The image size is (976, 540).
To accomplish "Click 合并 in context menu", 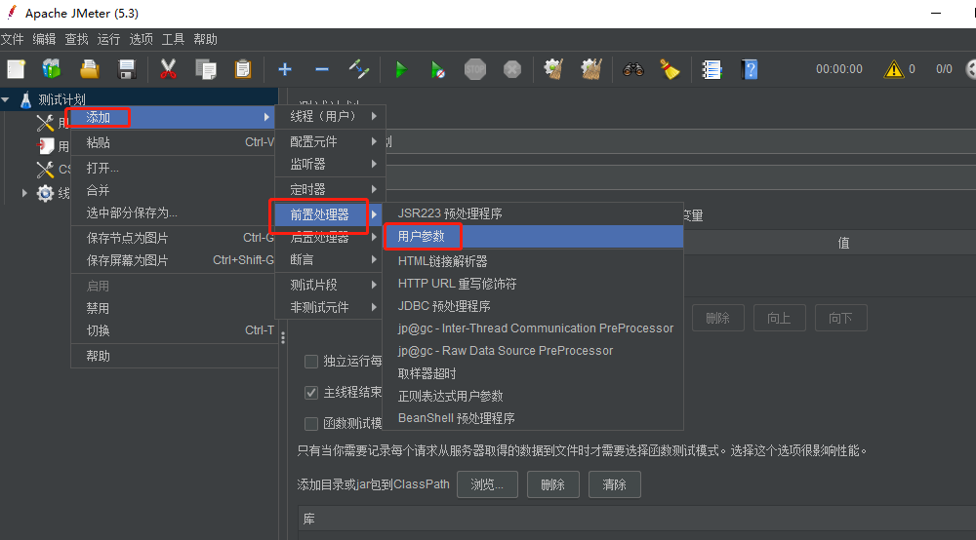I will click(175, 190).
